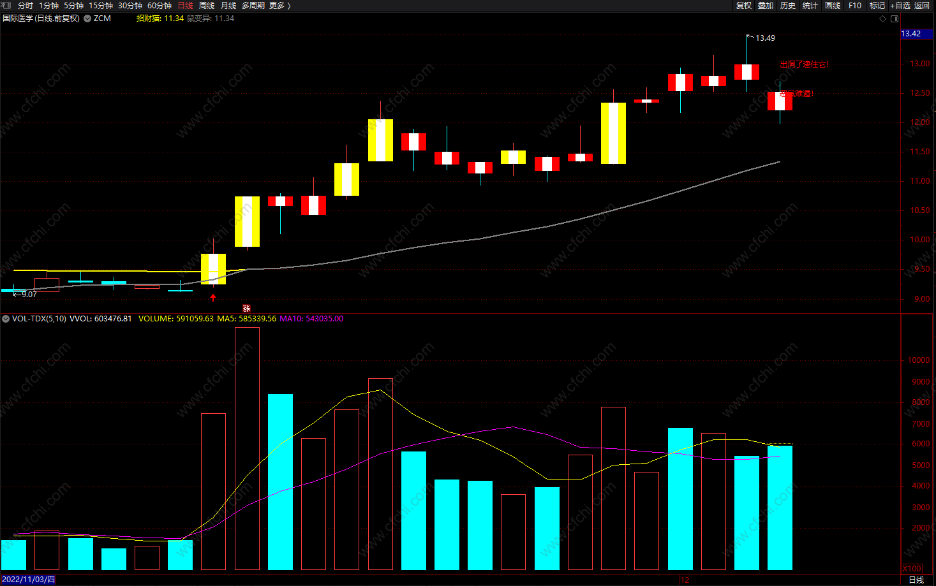936x586 pixels.
Task: Click the 返回 return button
Action: [922, 6]
